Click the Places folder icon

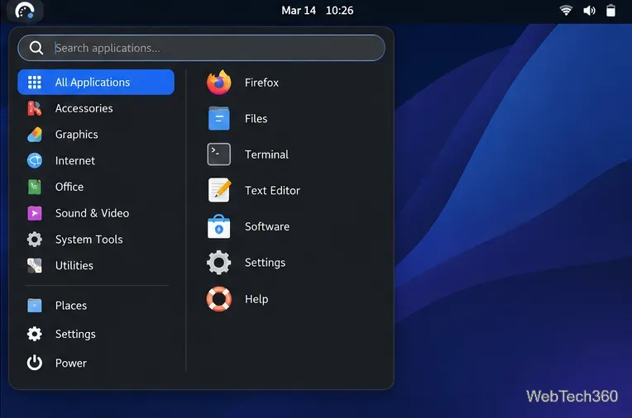pos(35,306)
